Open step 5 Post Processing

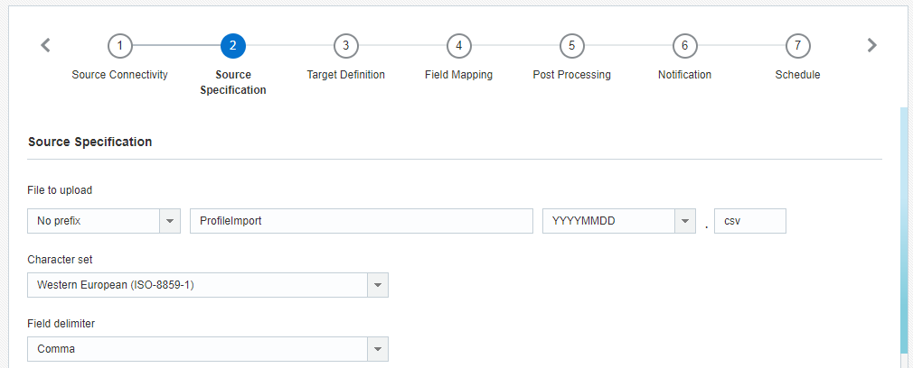click(572, 46)
